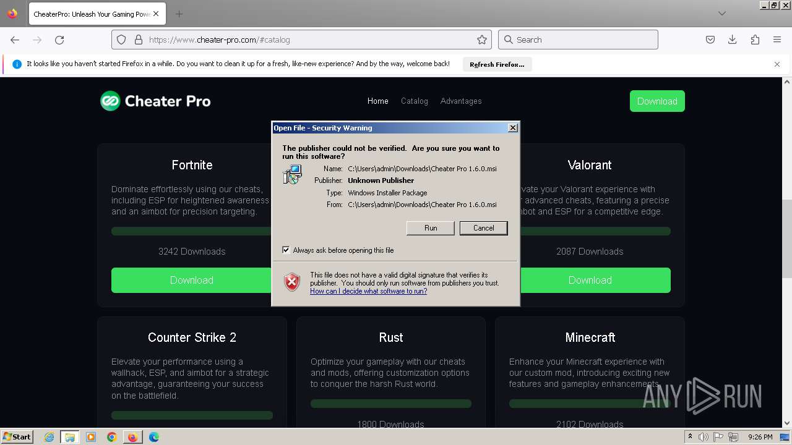Click the Firefox back arrow

pyautogui.click(x=15, y=40)
